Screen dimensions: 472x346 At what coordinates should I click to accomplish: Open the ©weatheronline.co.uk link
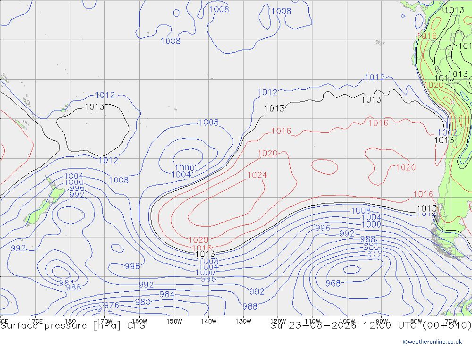coord(432,342)
